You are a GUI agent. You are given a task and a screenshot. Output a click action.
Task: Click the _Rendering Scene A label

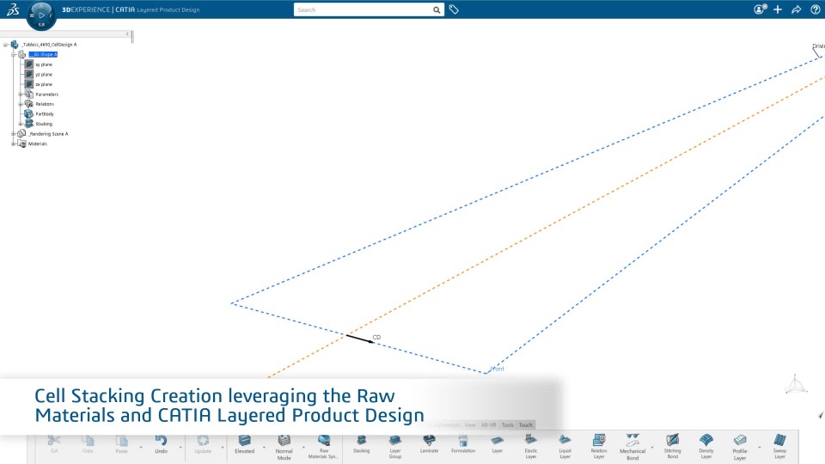48,134
